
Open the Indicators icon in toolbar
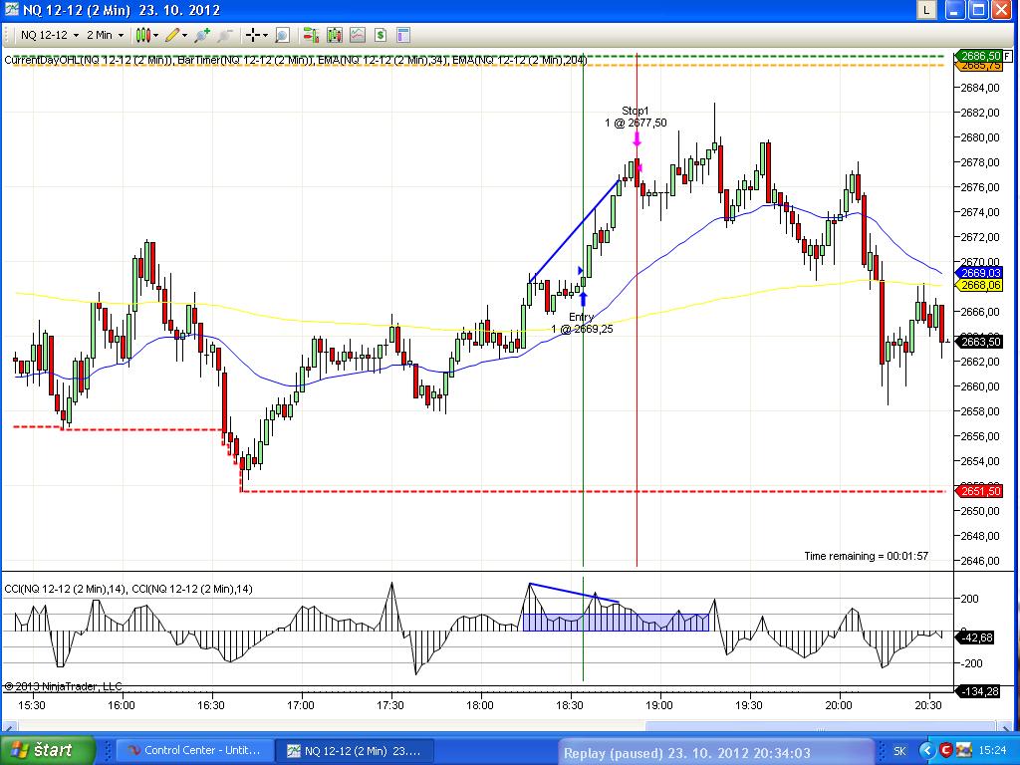click(x=334, y=35)
